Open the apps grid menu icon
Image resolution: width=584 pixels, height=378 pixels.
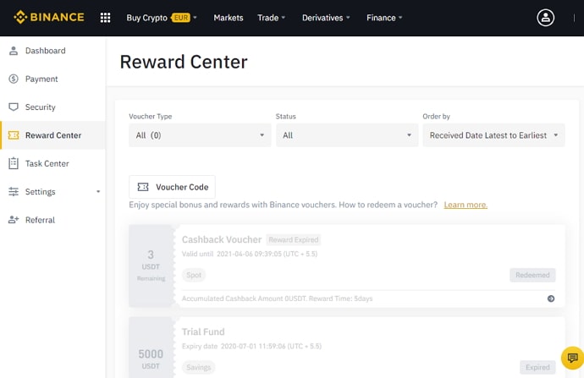pos(106,18)
